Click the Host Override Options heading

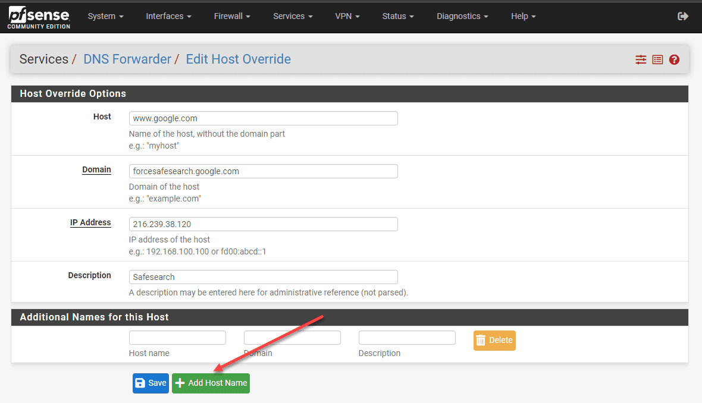click(73, 93)
